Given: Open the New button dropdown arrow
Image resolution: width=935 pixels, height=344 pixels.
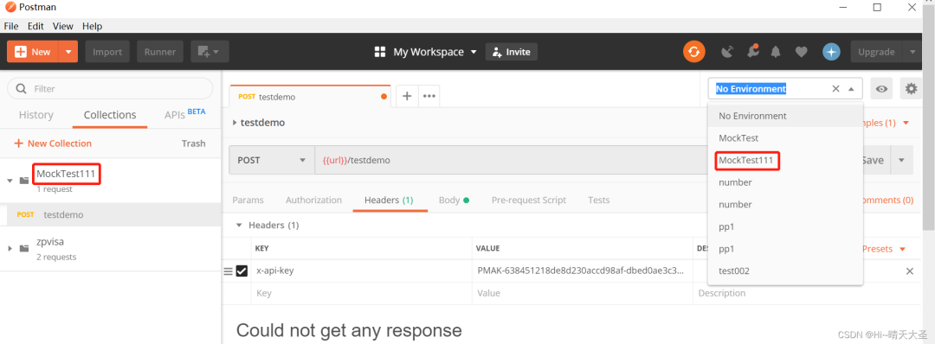Looking at the screenshot, I should coord(68,52).
